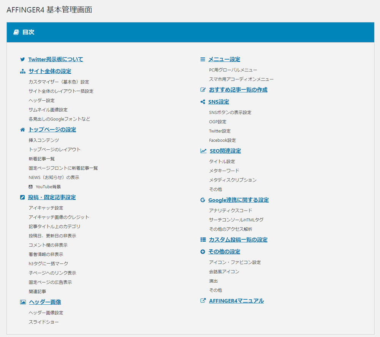This screenshot has width=380, height=337.
Task: Click Facebook設定 entry
Action: point(222,140)
